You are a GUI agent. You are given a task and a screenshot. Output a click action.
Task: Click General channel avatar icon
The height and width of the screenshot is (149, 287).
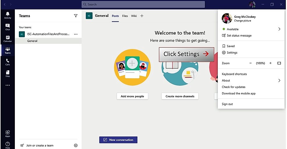pos(89,16)
